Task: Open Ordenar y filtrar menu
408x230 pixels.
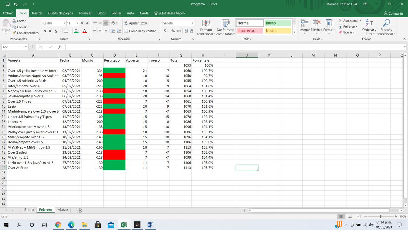Action: pyautogui.click(x=369, y=28)
